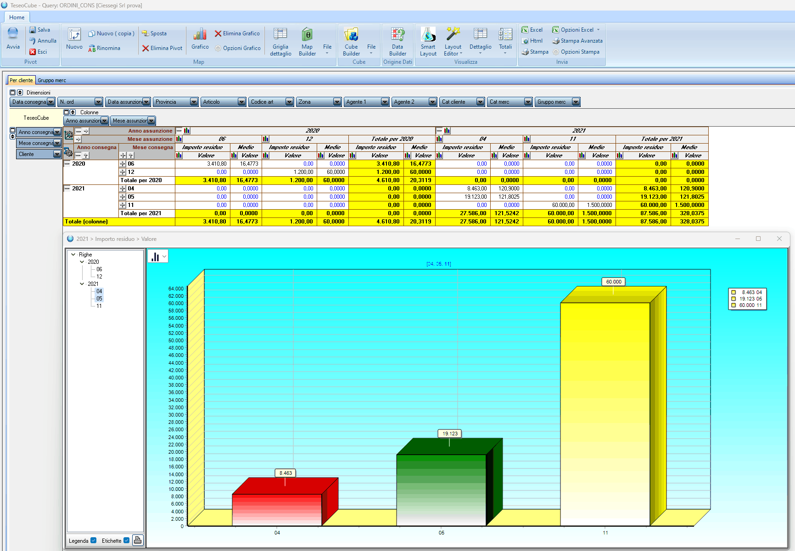Image resolution: width=795 pixels, height=551 pixels.
Task: Open the Dettaglio view options
Action: [x=481, y=40]
